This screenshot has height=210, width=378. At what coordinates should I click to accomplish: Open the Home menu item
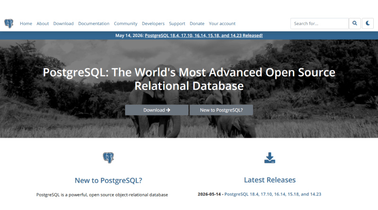tap(26, 24)
